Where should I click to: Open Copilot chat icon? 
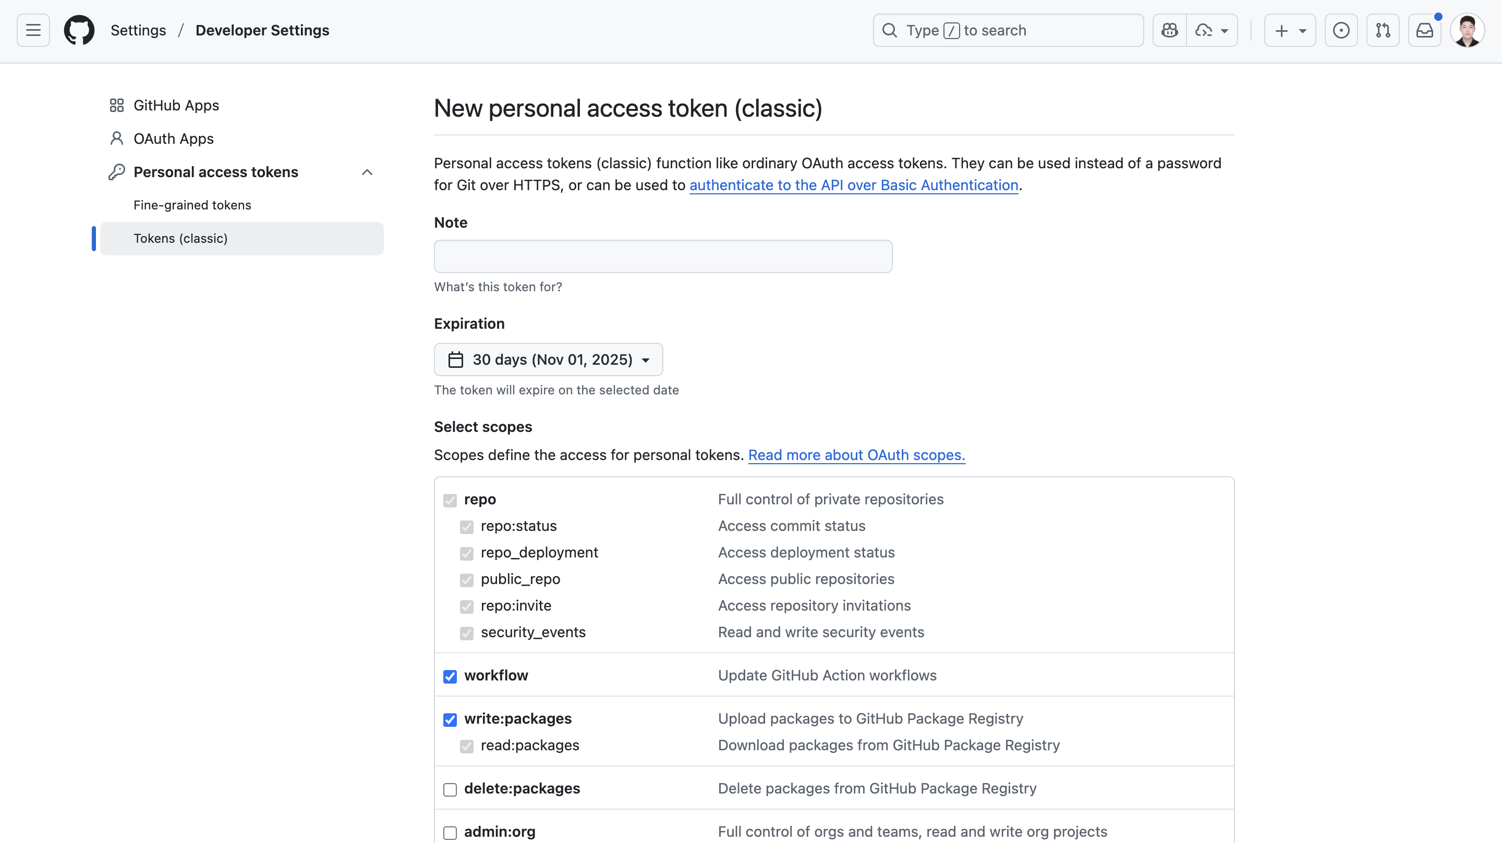(1169, 30)
